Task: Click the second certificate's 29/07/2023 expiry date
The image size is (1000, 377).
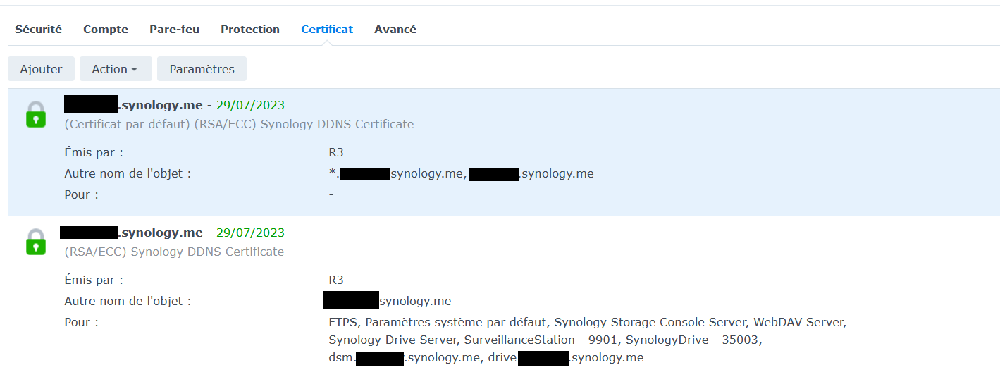Action: tap(250, 233)
